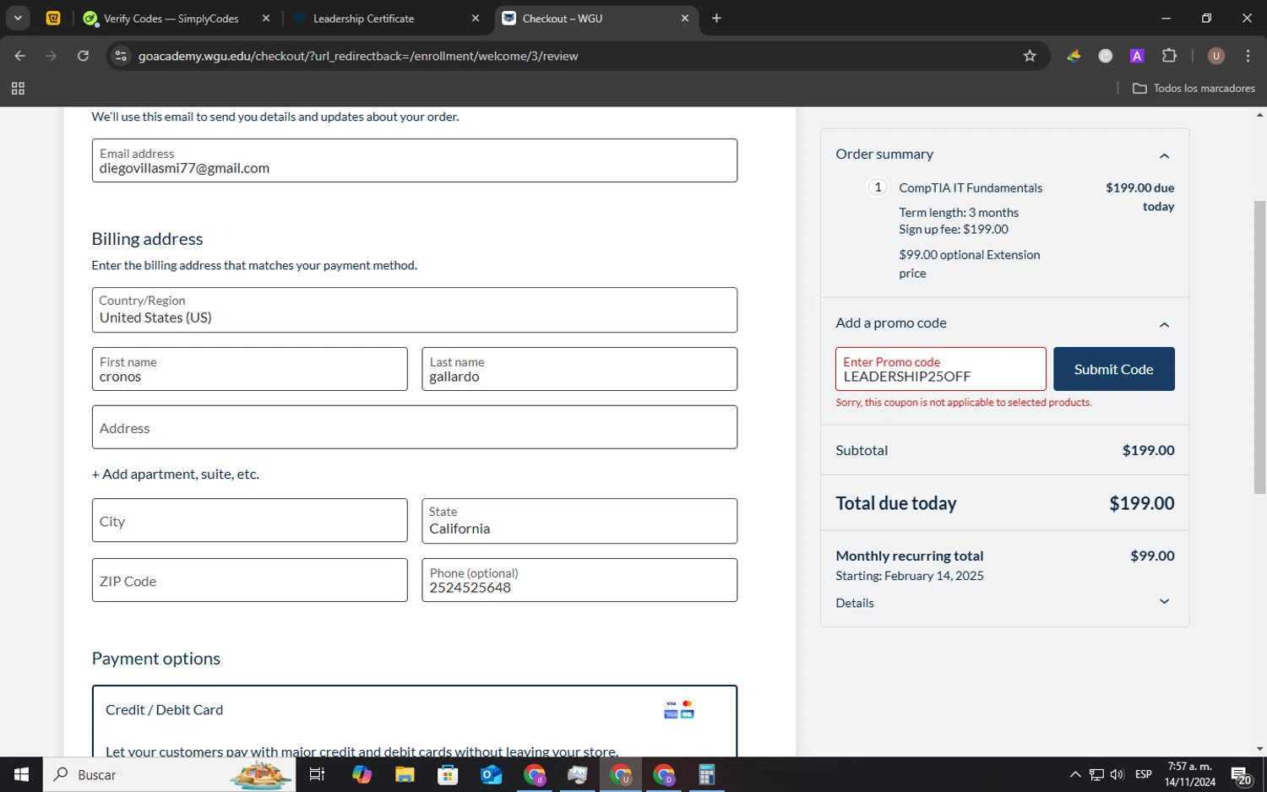Edit the Phone (optional) field
The image size is (1267, 792).
pos(579,580)
